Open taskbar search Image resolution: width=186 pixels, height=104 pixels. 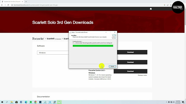(7, 102)
